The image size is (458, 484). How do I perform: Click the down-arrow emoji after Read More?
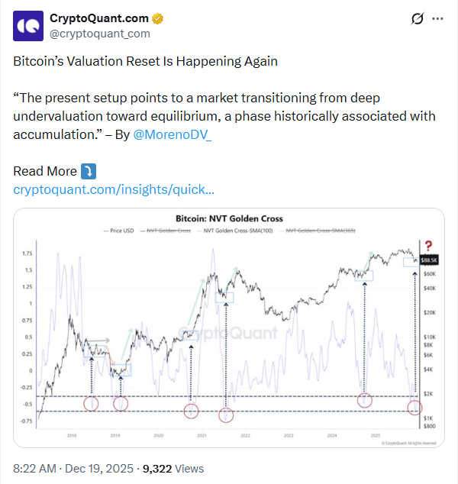89,171
